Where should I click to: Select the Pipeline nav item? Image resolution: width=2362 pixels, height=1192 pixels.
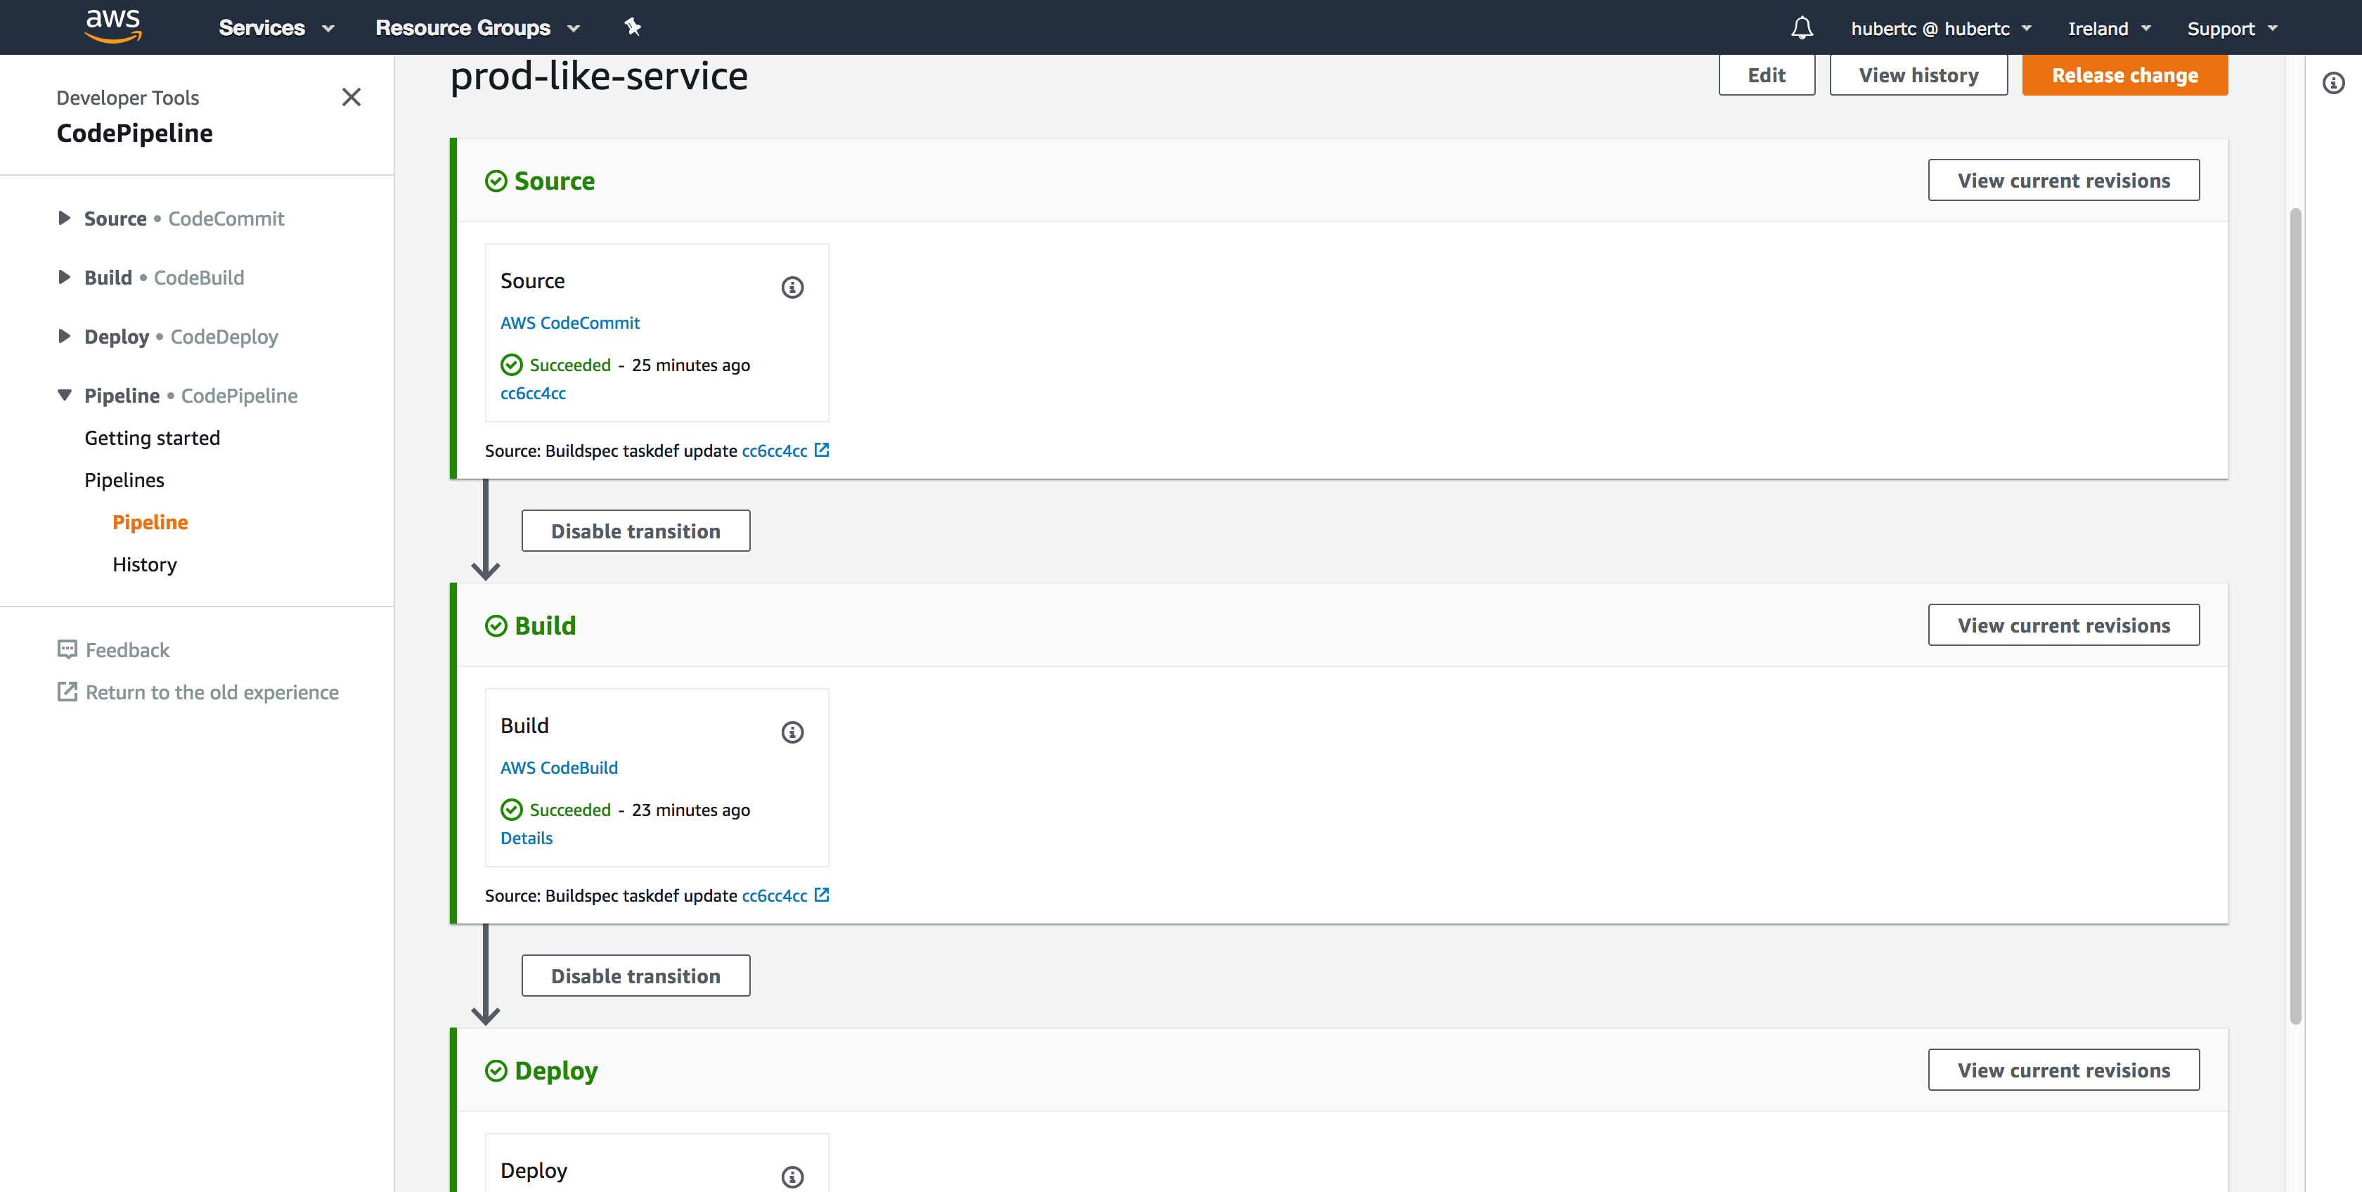[150, 523]
